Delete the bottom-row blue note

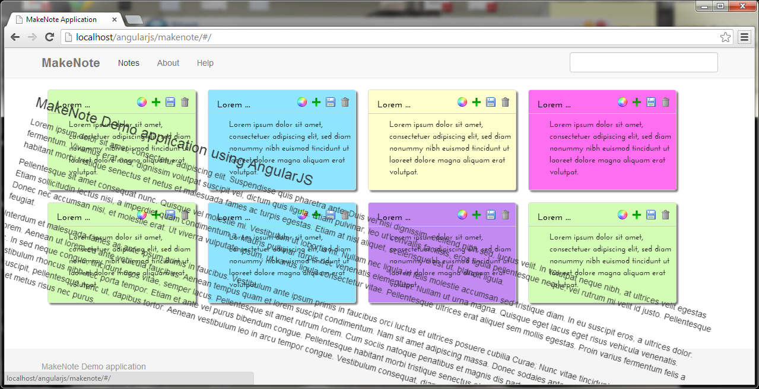tap(345, 215)
